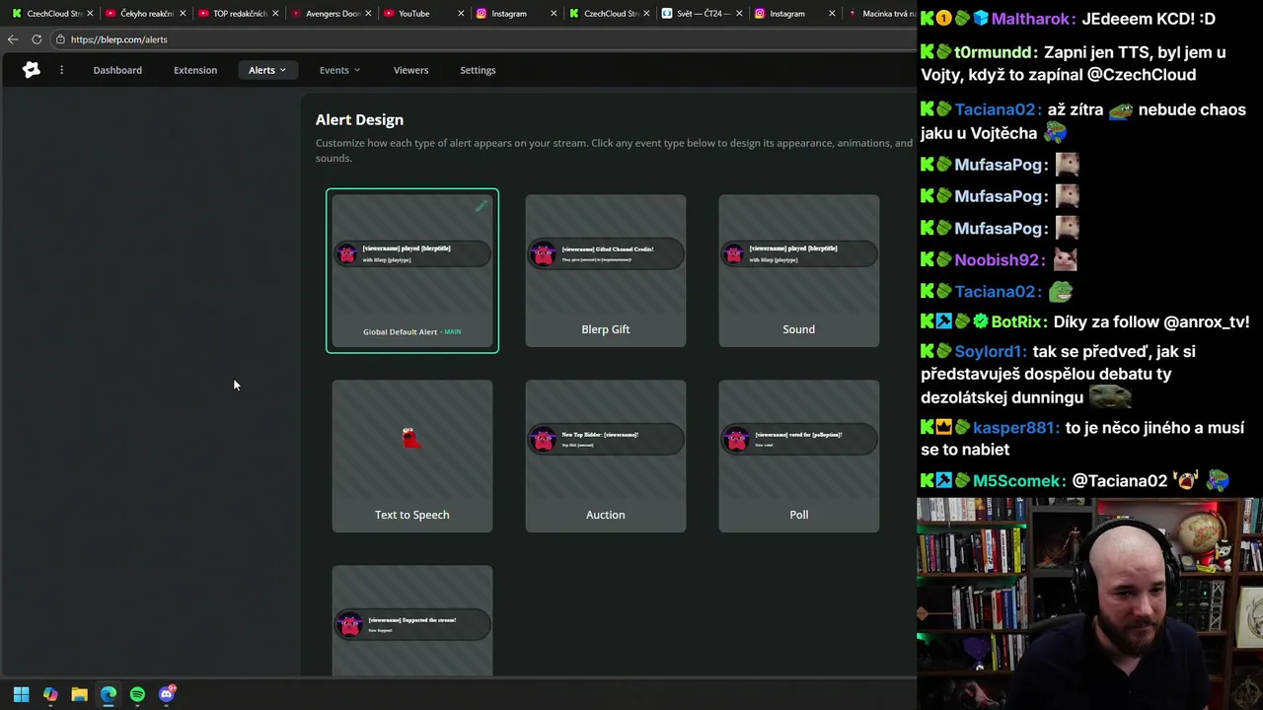The image size is (1263, 710).
Task: Click the pencil edit icon on Global Default Alert
Action: tap(481, 206)
